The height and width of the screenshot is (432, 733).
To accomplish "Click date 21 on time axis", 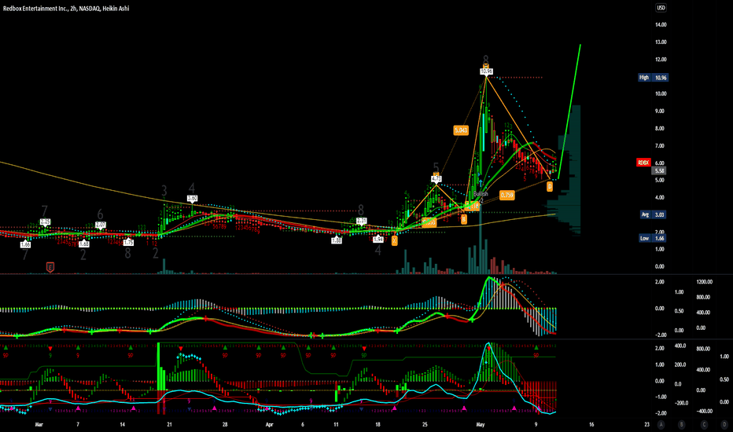I will pyautogui.click(x=169, y=424).
